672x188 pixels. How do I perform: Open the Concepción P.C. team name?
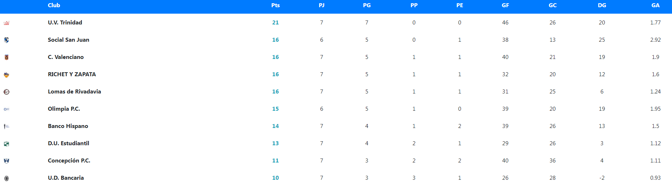coord(69,161)
